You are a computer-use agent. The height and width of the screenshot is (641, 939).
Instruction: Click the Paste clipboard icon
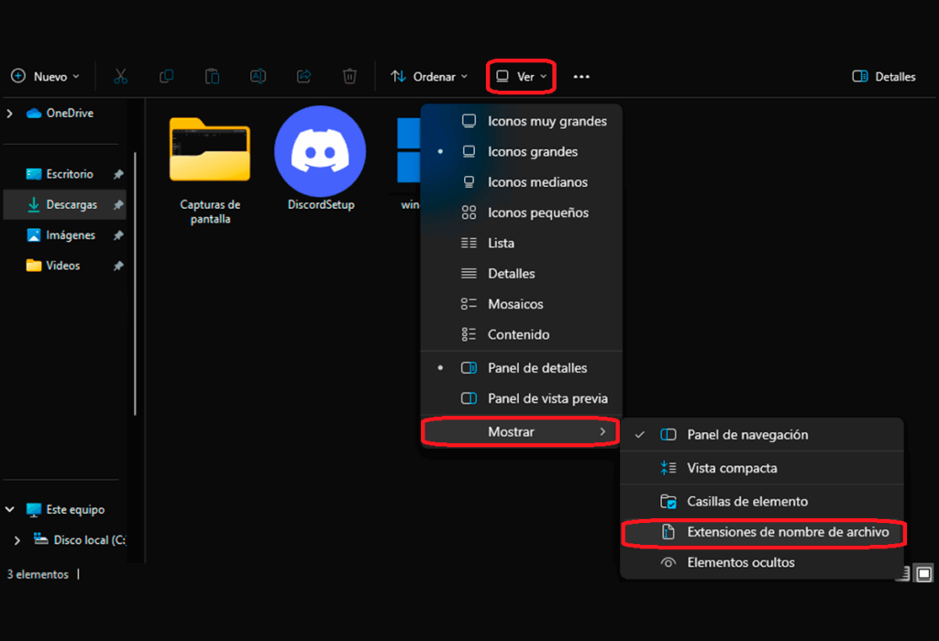[212, 77]
